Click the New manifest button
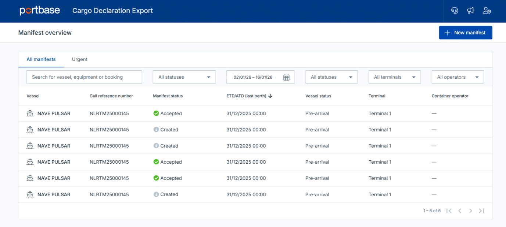Screen dimensions: 506x227 point(465,33)
